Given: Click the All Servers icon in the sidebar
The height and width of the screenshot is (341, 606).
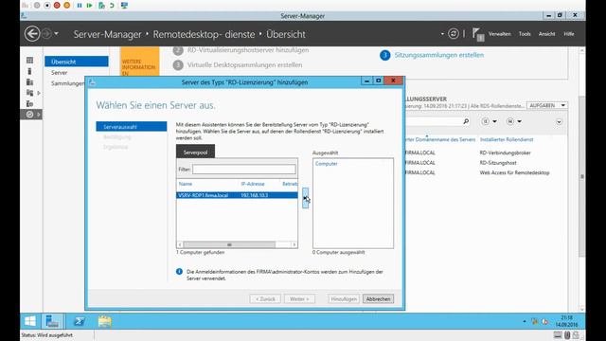Looking at the screenshot, I should point(29,82).
